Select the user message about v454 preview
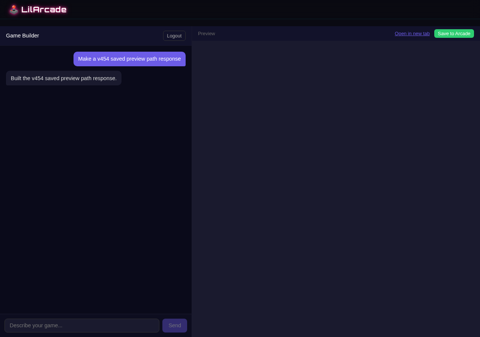 tap(129, 59)
